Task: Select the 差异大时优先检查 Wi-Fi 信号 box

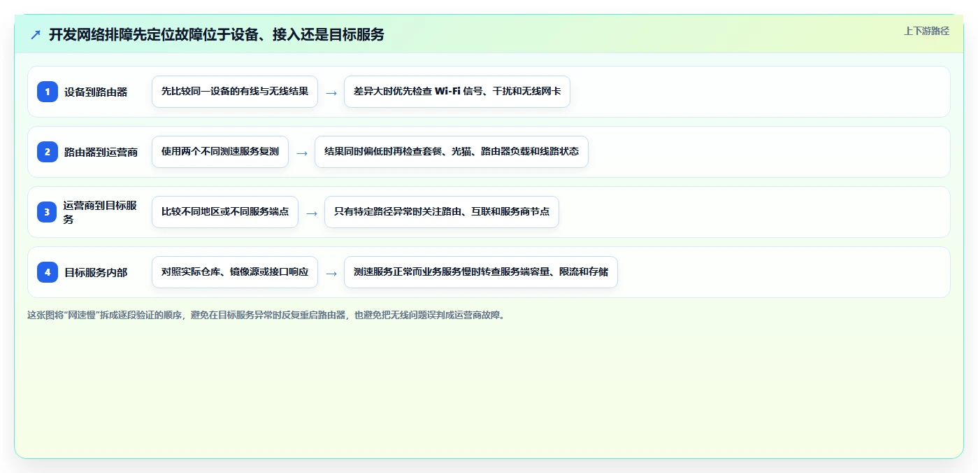Action: tap(457, 92)
